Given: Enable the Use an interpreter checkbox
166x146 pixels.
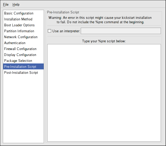Looking at the screenshot, I should (x=50, y=31).
